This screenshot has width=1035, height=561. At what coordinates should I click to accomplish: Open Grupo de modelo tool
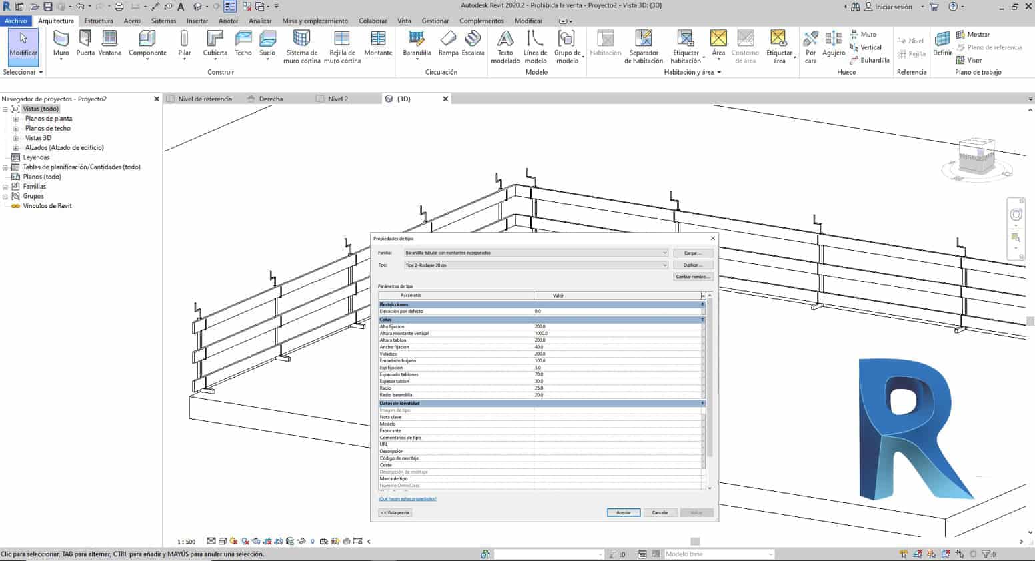(x=568, y=47)
